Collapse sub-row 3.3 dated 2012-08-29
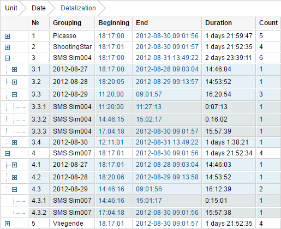This screenshot has height=229, width=281. pos(15,94)
